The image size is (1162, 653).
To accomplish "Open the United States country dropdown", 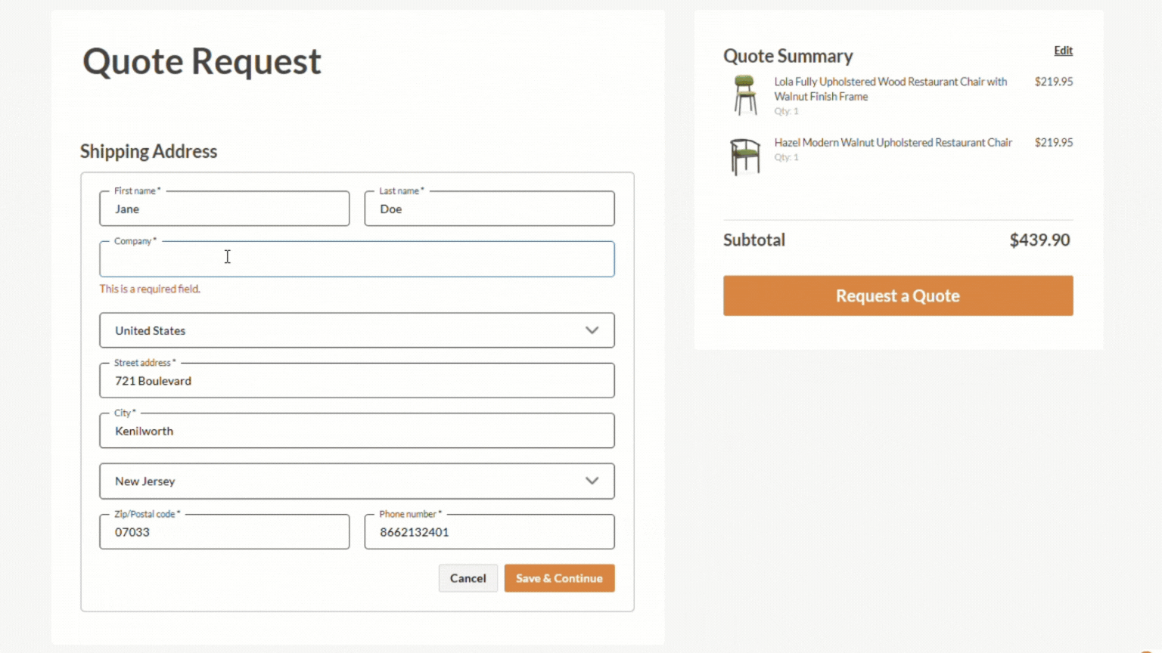I will coord(356,330).
